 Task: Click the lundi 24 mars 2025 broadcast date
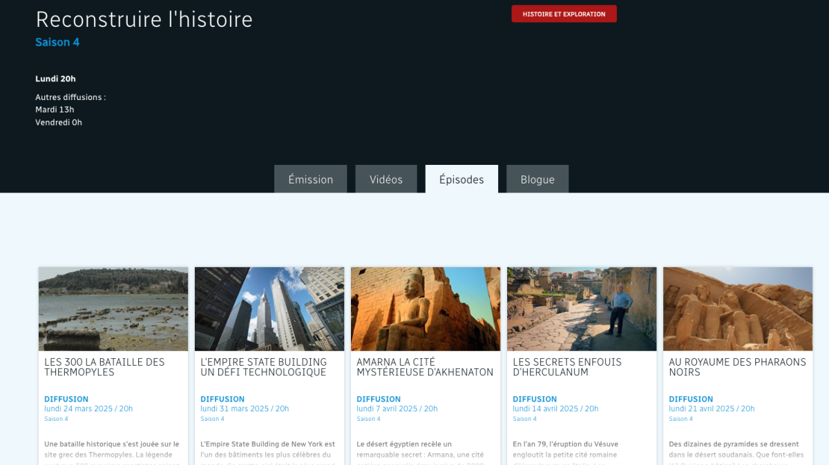(88, 408)
